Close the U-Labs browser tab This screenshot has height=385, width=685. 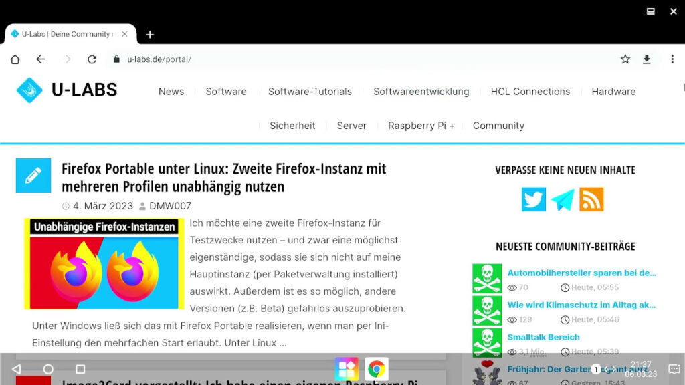tap(124, 34)
